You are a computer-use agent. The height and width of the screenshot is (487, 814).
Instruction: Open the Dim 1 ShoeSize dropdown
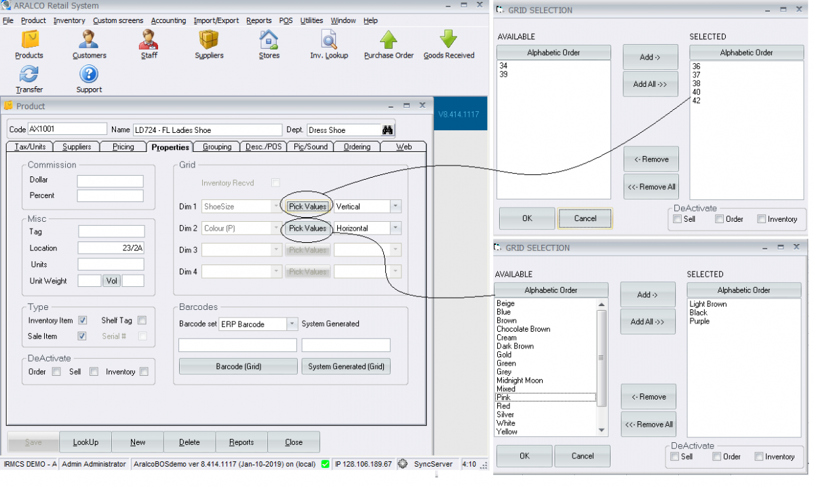275,206
